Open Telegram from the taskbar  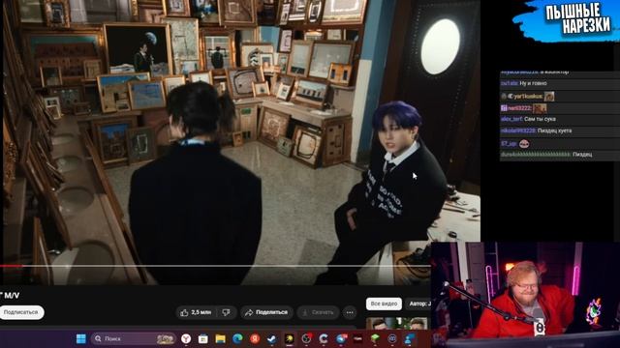pos(341,338)
